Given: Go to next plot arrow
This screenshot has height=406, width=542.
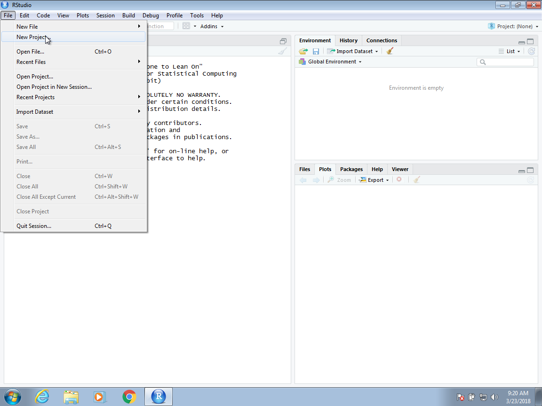Looking at the screenshot, I should 316,180.
